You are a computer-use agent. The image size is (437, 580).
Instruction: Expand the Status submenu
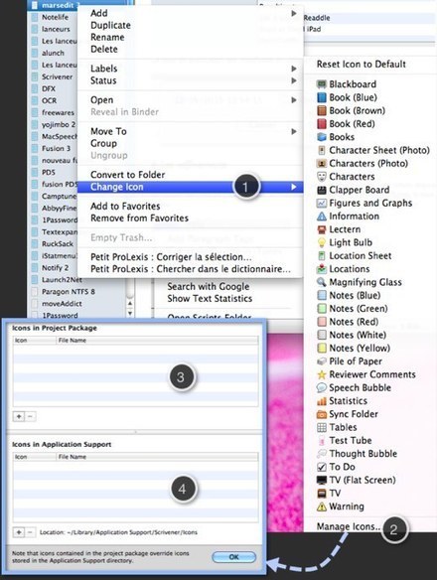pos(190,80)
